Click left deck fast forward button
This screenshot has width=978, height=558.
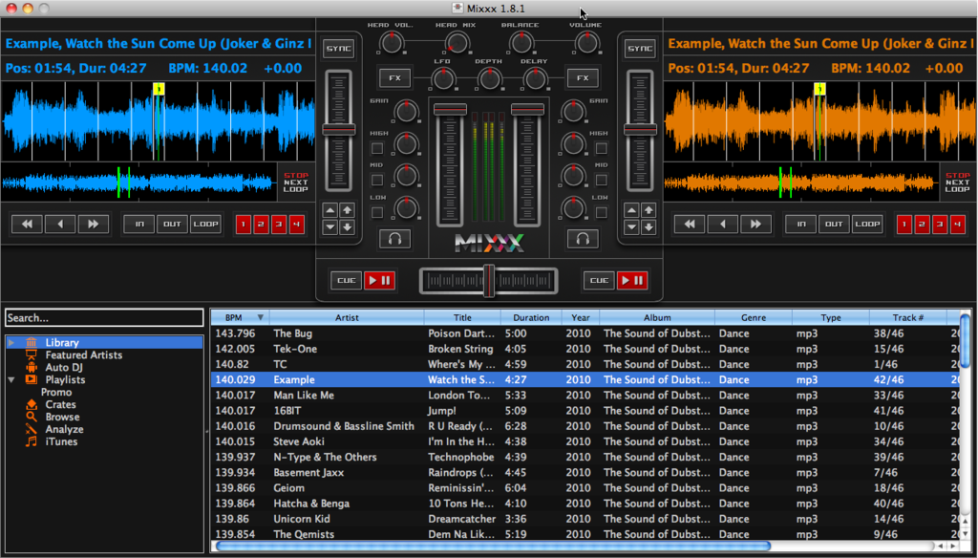coord(93,225)
